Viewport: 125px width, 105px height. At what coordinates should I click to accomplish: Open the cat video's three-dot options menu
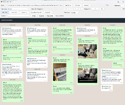(x=95, y=78)
